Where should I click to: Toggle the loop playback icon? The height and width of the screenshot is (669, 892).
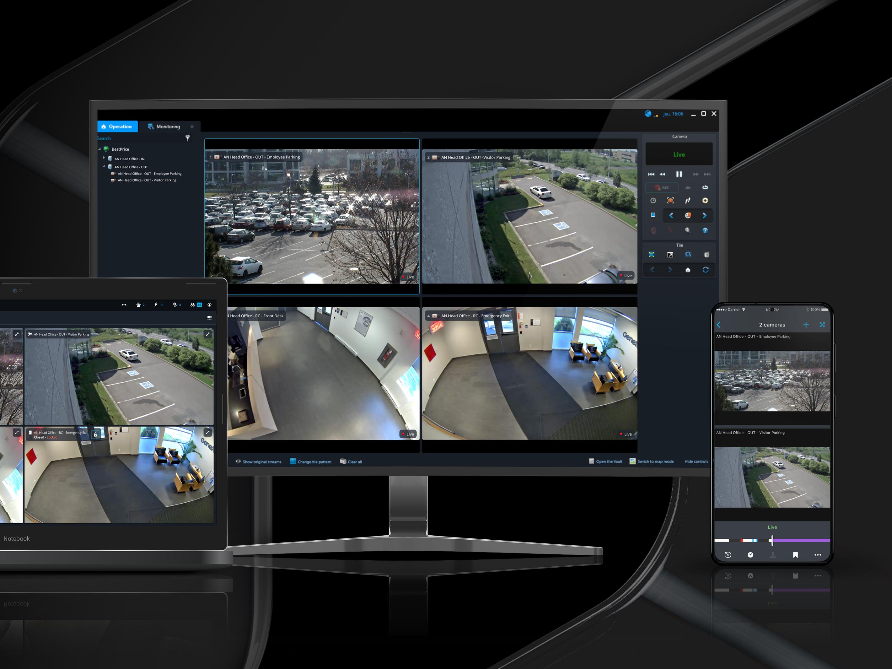705,187
